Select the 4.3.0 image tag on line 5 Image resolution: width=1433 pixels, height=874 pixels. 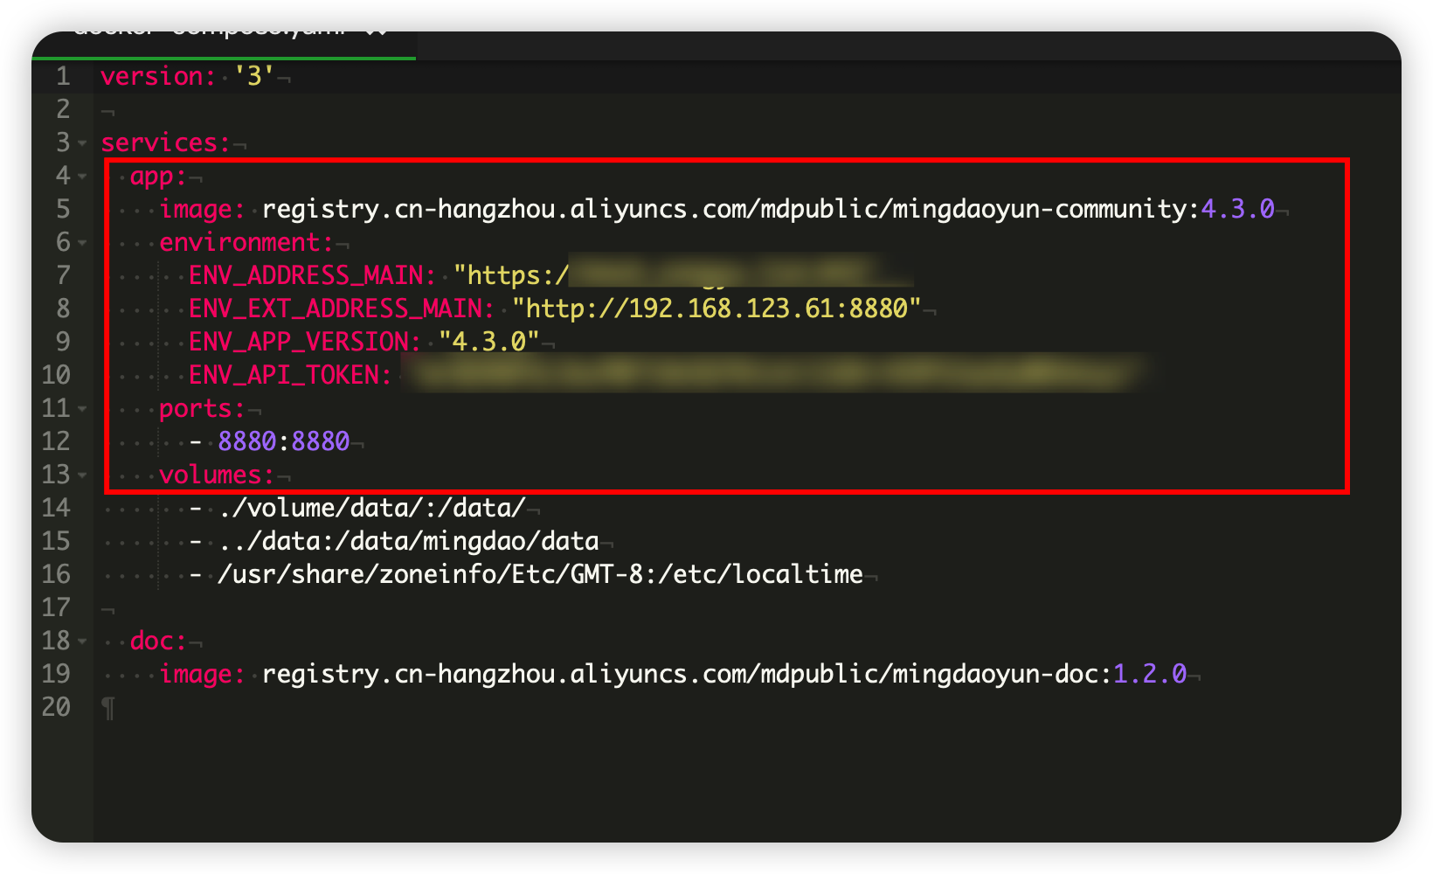point(1237,210)
